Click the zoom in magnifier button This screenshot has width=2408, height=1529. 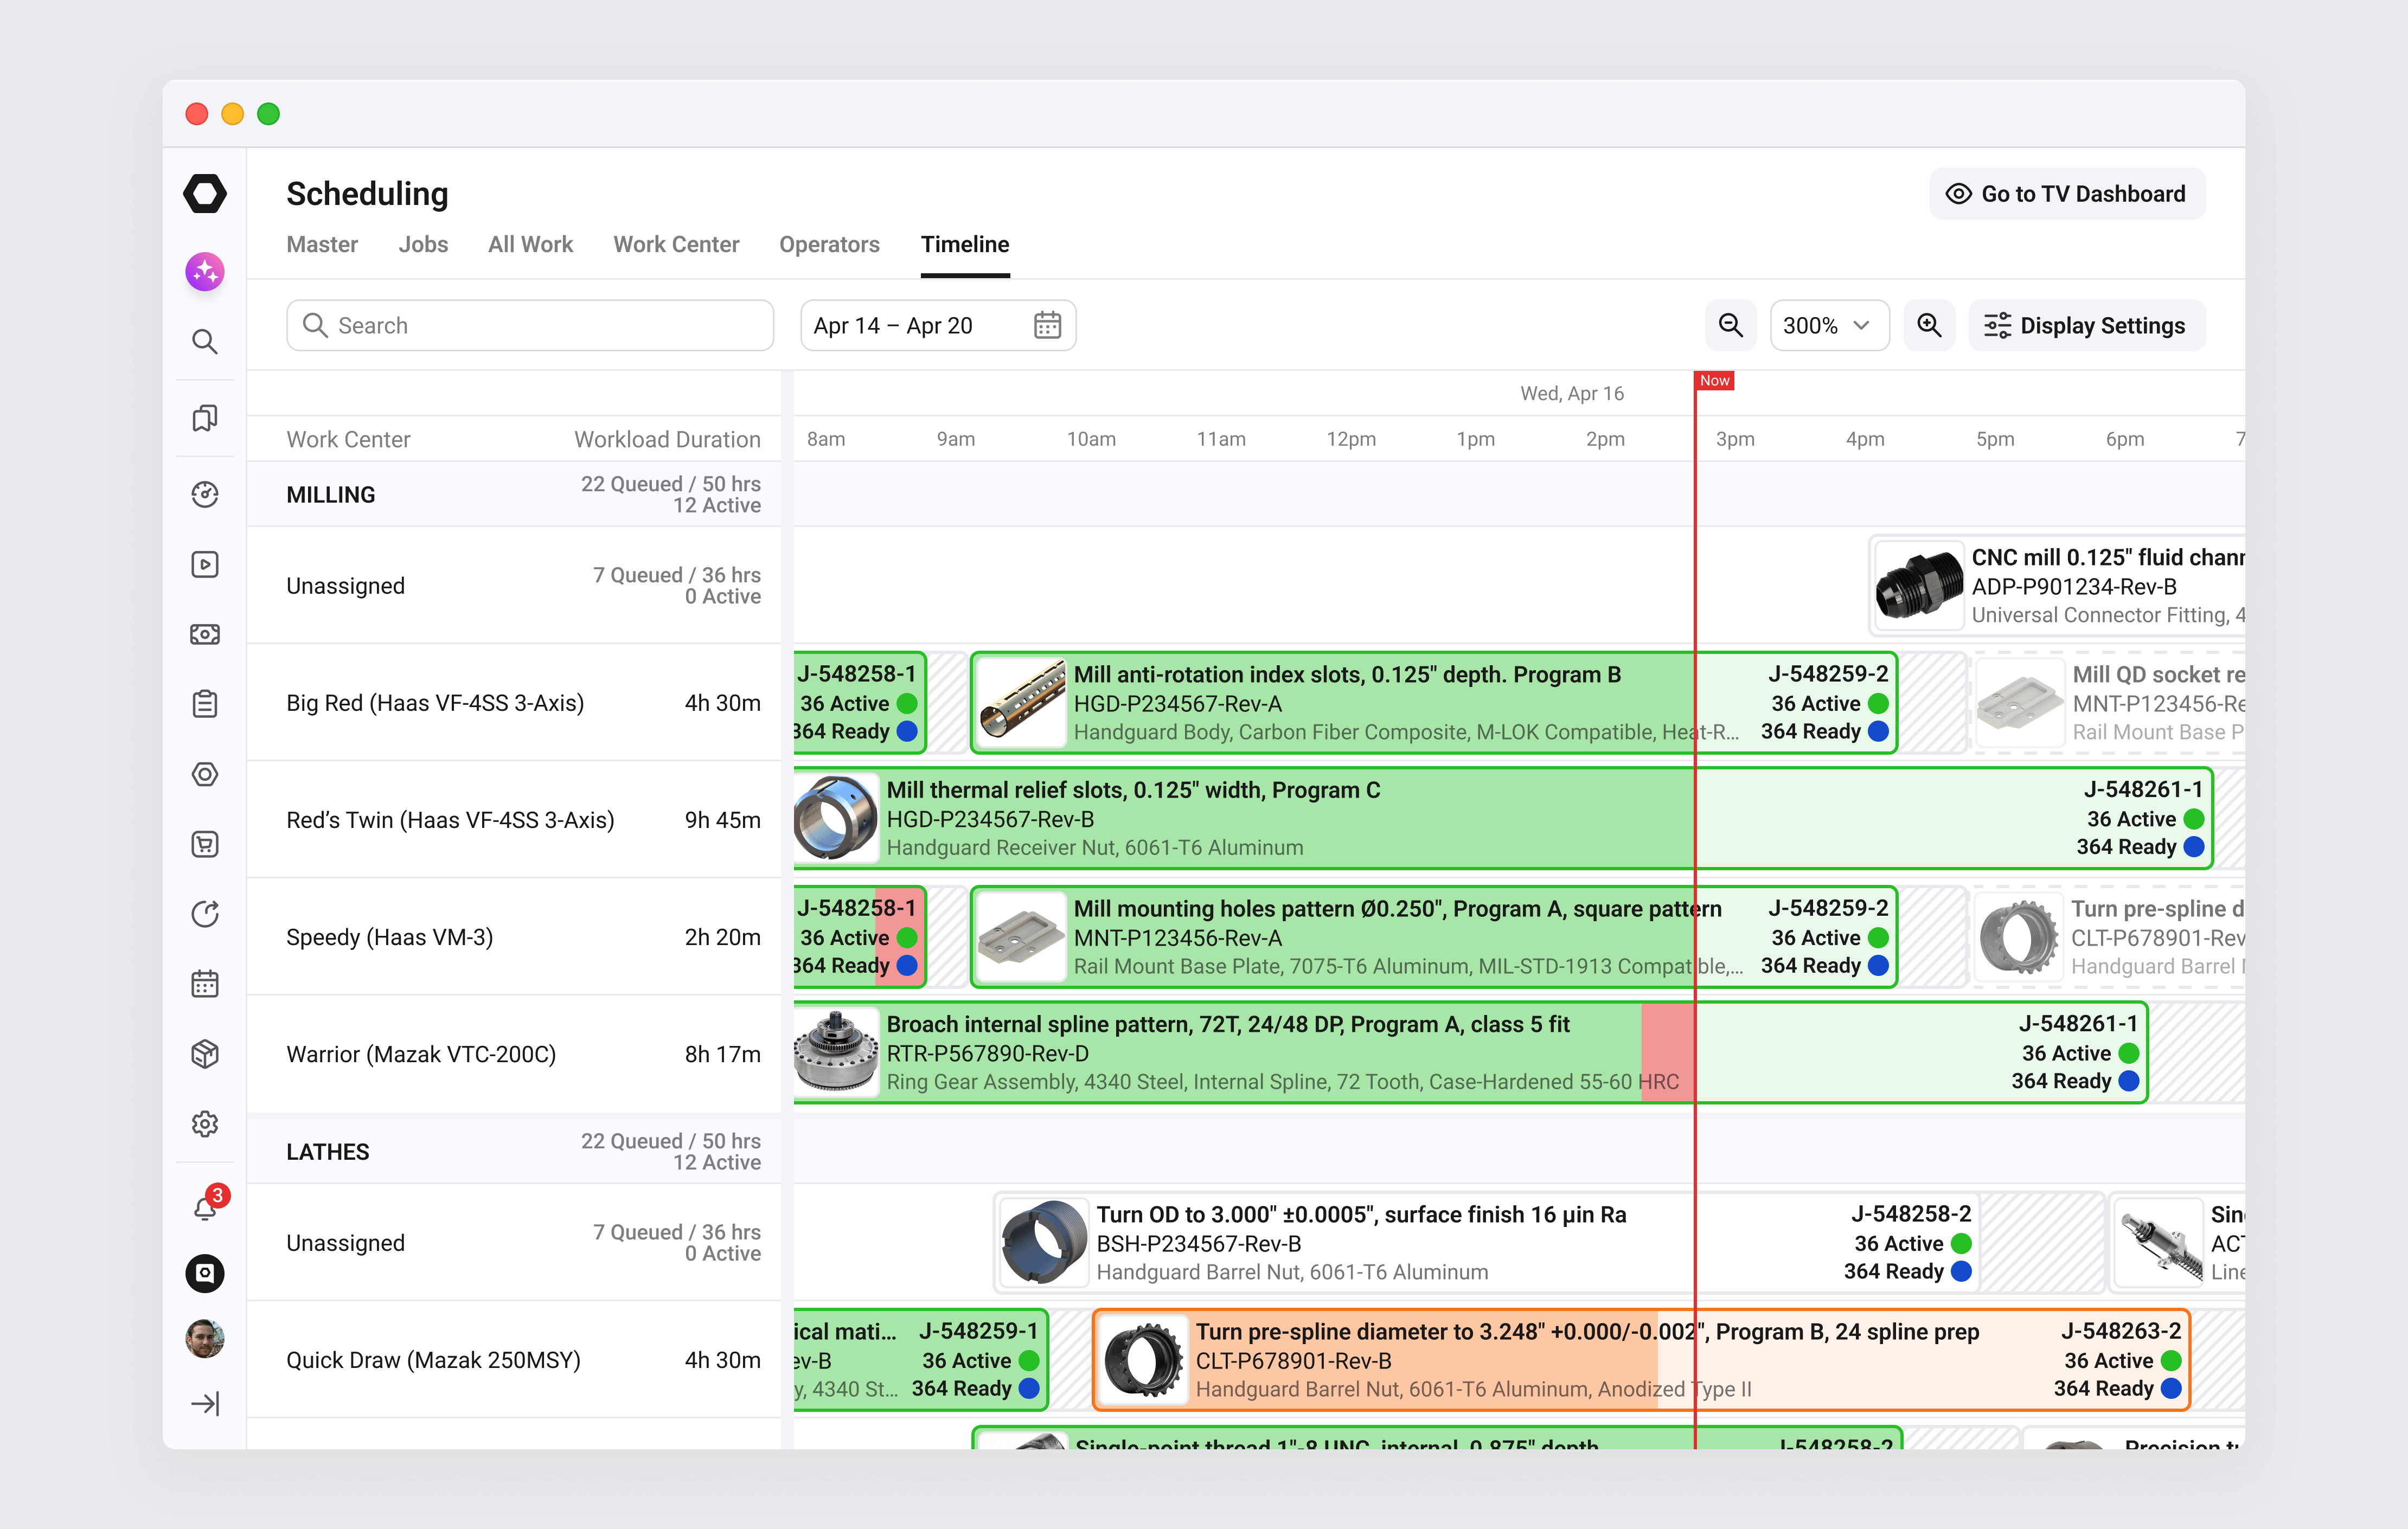(1929, 325)
